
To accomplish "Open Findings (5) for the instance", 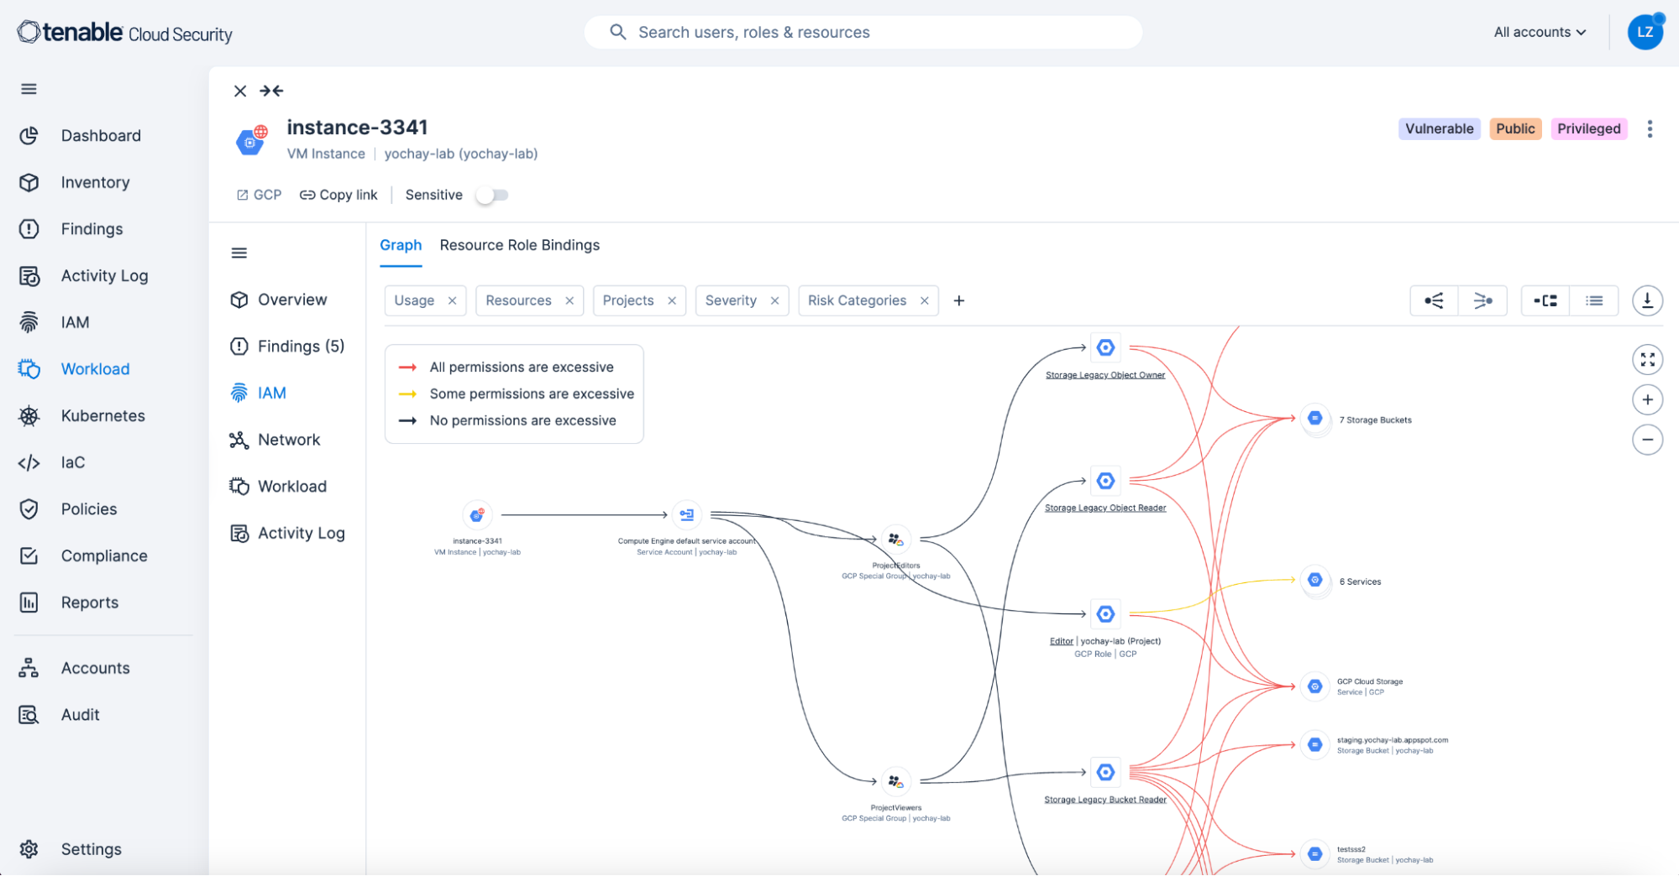I will point(301,347).
